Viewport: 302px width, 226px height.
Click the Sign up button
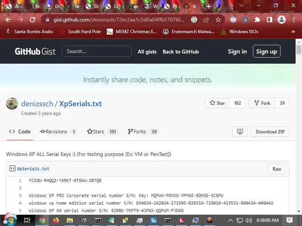pyautogui.click(x=267, y=51)
